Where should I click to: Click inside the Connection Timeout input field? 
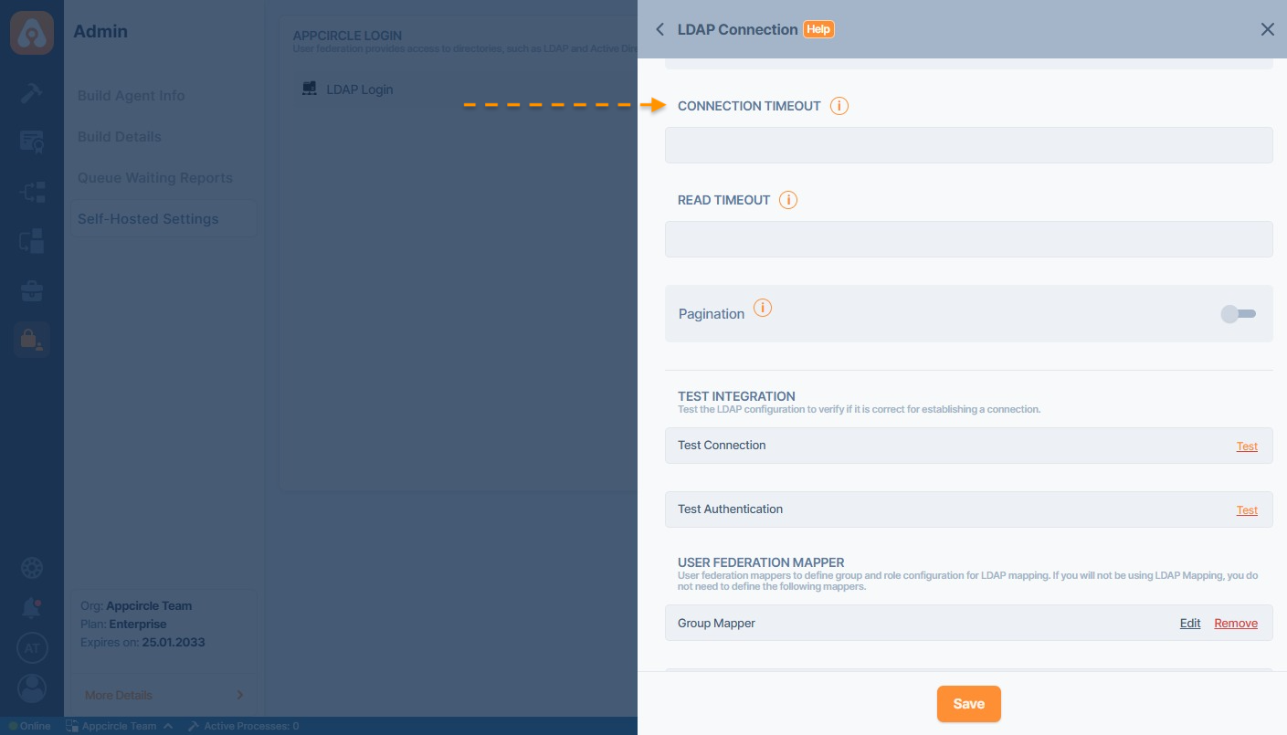pos(968,145)
